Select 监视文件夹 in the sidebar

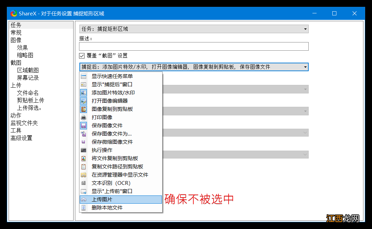tap(24, 123)
